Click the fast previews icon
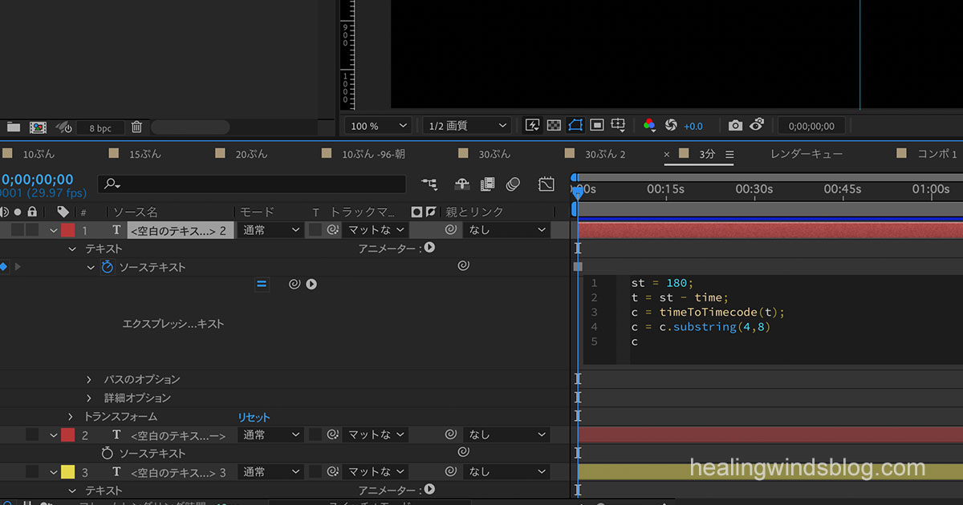This screenshot has width=963, height=505. click(532, 126)
